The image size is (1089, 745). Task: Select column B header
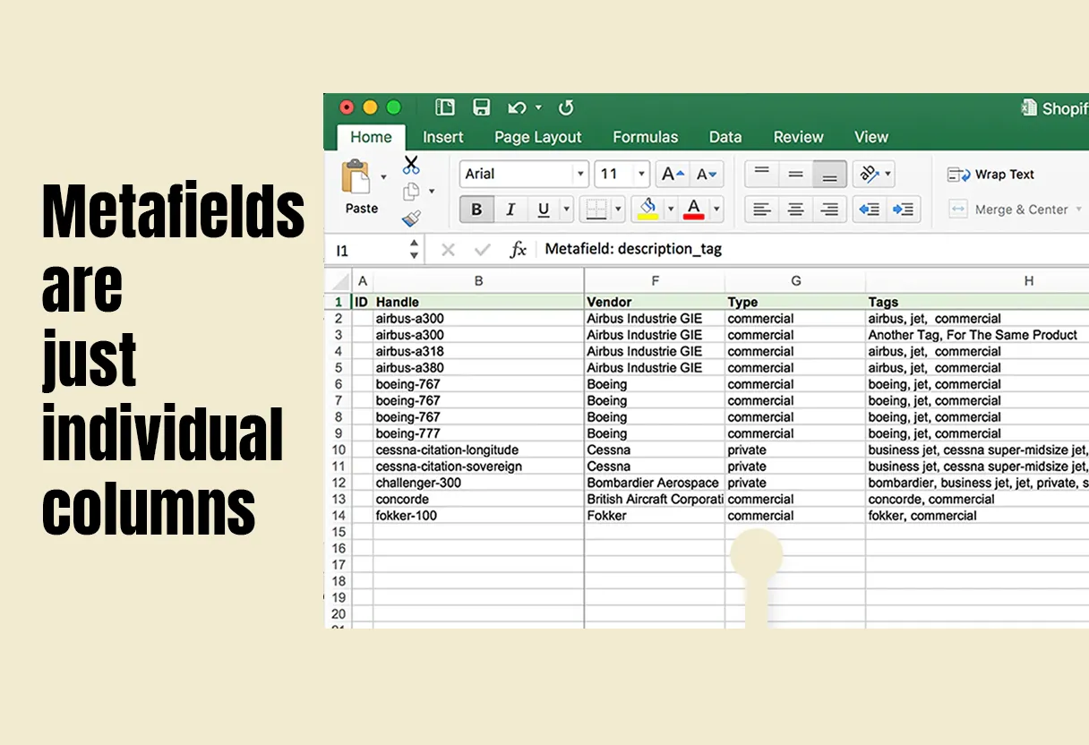[478, 280]
